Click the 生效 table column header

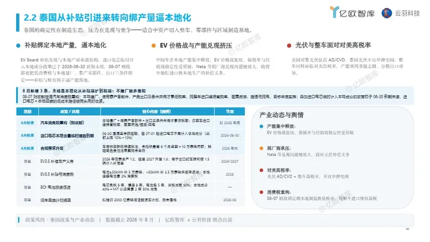pyautogui.click(x=230, y=111)
